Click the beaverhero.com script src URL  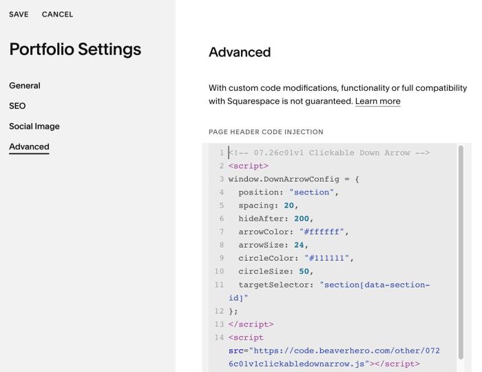click(x=334, y=358)
